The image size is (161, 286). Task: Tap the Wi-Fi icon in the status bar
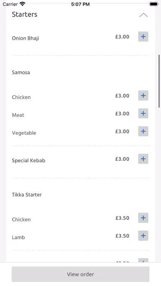point(22,4)
